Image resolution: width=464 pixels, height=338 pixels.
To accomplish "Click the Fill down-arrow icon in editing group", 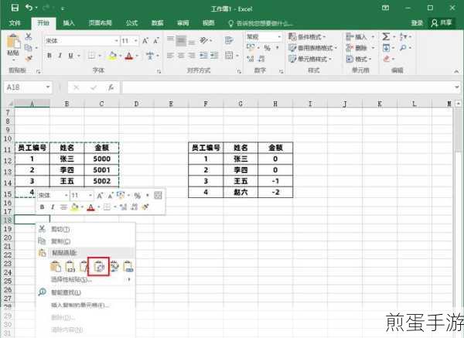I will (386, 48).
